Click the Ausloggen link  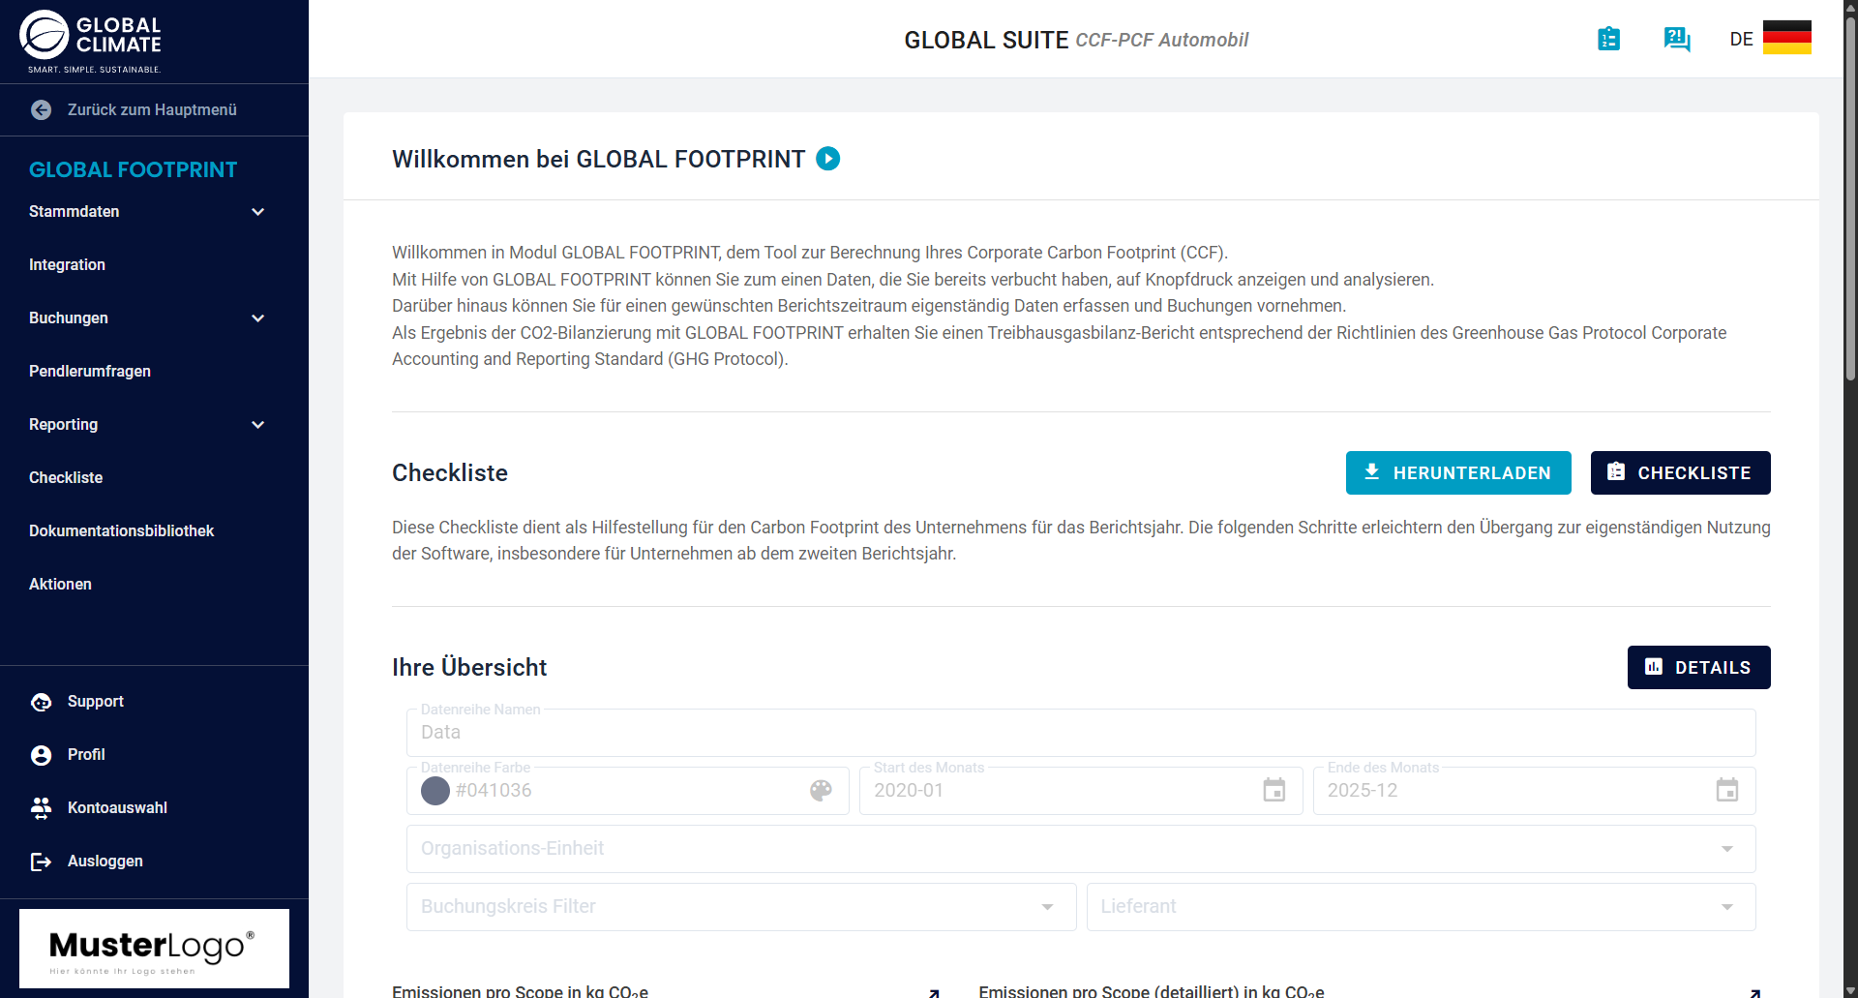(x=105, y=862)
